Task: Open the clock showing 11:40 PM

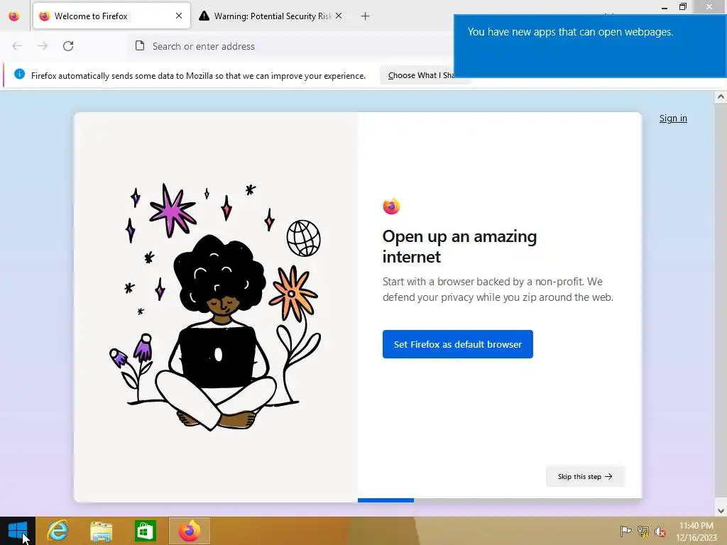Action: point(696,531)
